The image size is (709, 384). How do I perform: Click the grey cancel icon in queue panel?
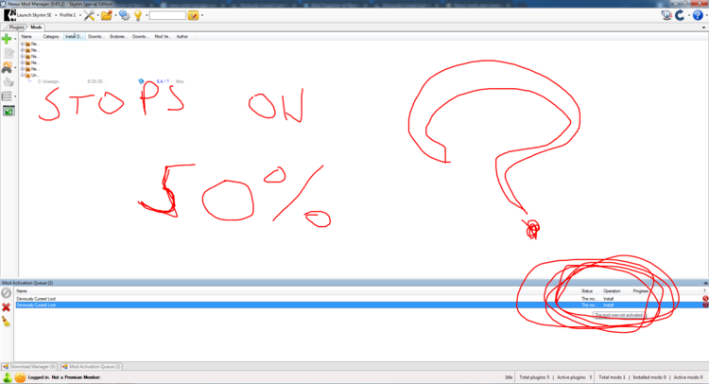pos(6,293)
